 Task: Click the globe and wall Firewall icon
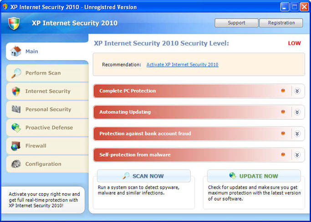[16, 146]
